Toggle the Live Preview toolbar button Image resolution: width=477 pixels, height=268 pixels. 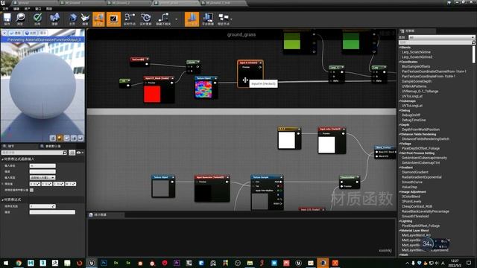(113, 19)
